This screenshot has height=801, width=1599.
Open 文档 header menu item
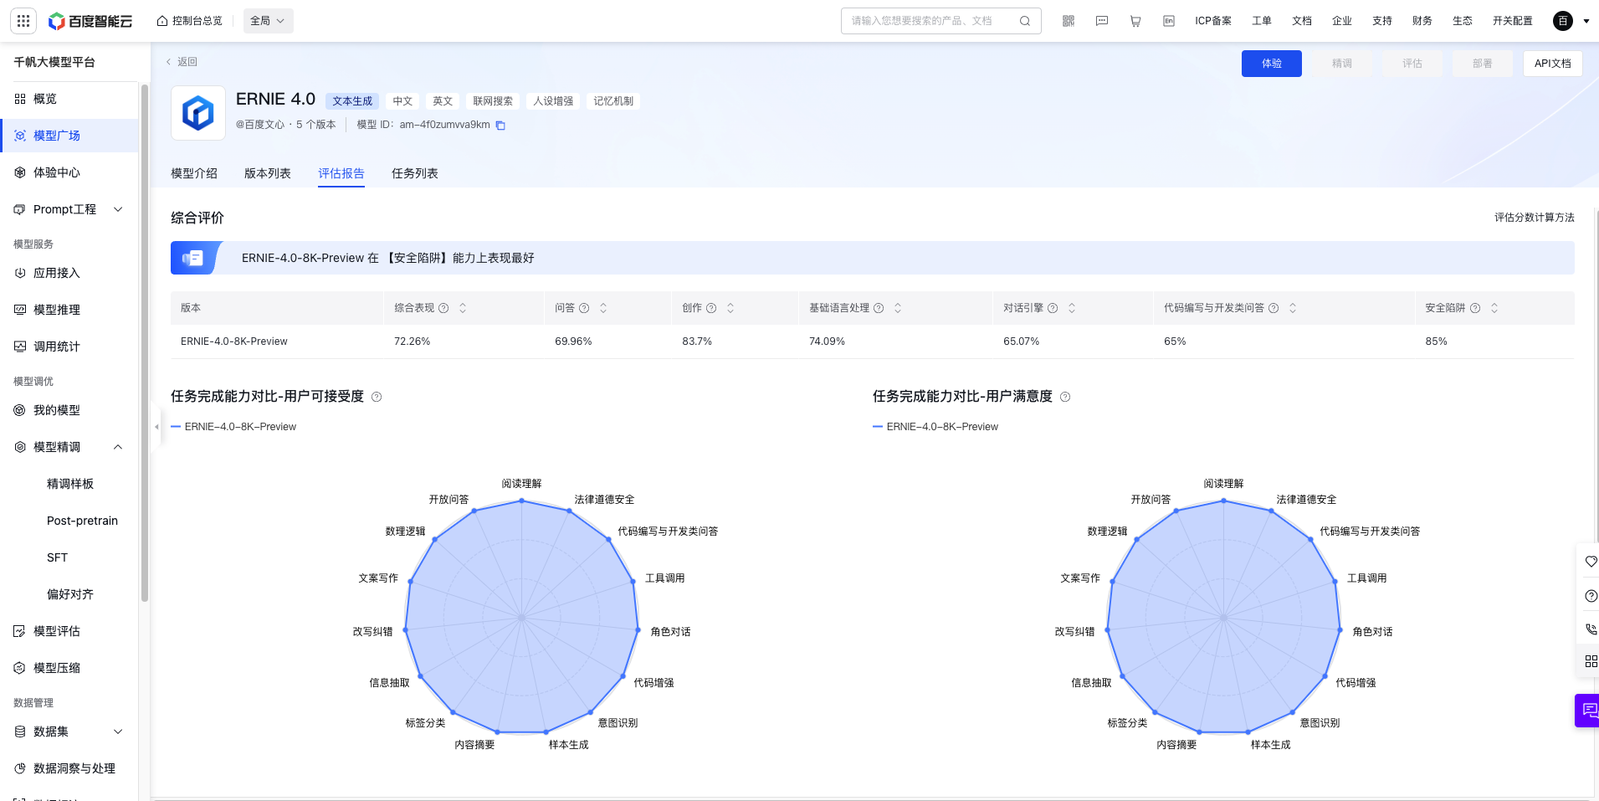1302,21
